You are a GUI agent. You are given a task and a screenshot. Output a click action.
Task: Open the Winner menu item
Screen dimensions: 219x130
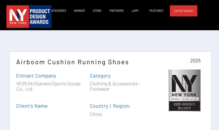tap(79, 11)
